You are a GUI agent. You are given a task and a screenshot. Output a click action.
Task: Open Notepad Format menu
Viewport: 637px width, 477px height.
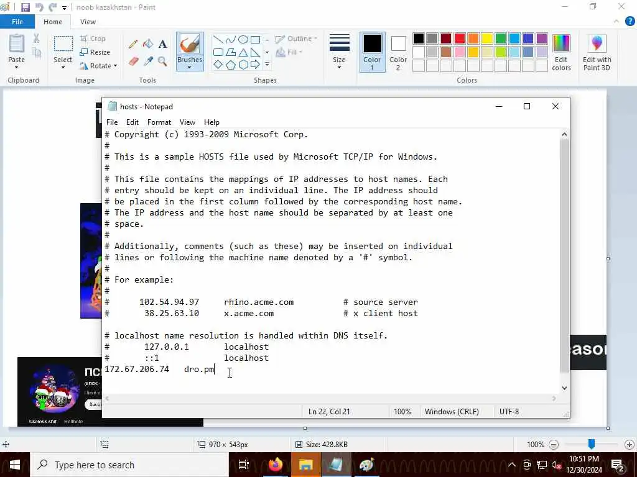[159, 122]
